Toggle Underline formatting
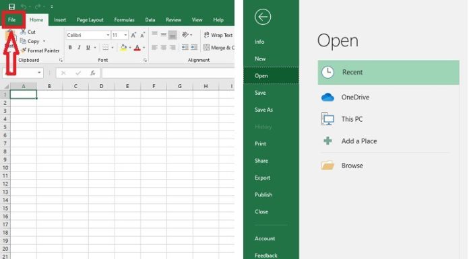The width and height of the screenshot is (469, 259). click(x=88, y=48)
